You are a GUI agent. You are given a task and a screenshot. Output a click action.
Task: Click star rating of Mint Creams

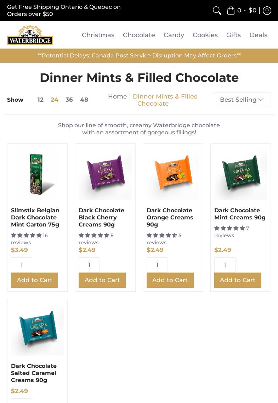click(229, 228)
